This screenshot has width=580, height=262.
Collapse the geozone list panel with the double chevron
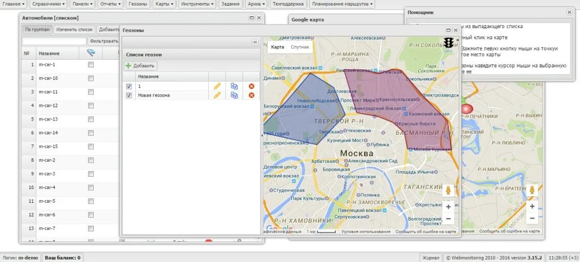click(255, 42)
